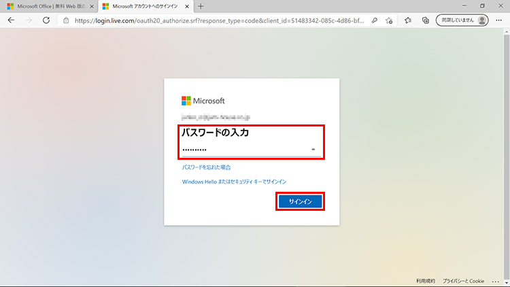
Task: Click the パスワードを忘れた場合 link
Action: (x=206, y=167)
